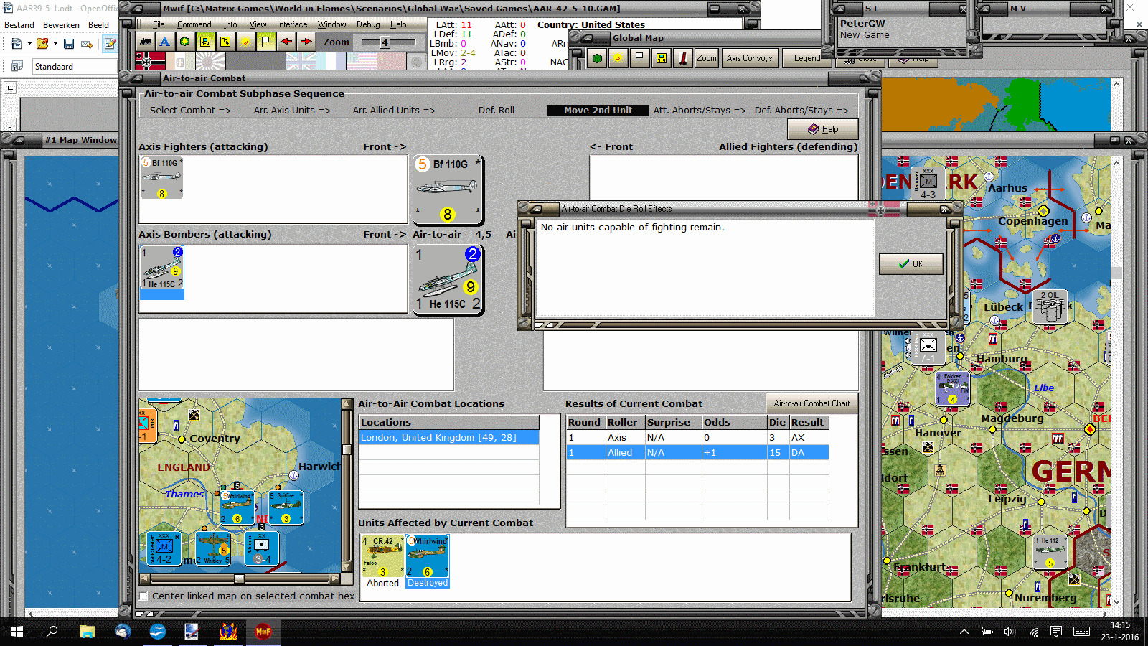Click the New document icon in OpenOffice
The image size is (1148, 646).
click(17, 44)
